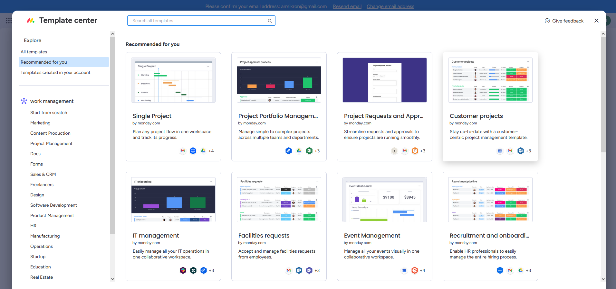Screen dimensions: 616x289
Task: Open the Startup category
Action: click(x=38, y=257)
